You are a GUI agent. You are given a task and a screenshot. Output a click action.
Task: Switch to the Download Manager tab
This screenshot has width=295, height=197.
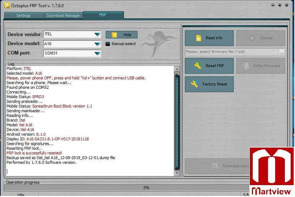(63, 16)
